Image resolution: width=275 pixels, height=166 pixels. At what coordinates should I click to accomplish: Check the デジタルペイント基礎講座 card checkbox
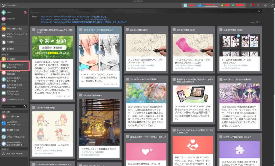(81, 95)
